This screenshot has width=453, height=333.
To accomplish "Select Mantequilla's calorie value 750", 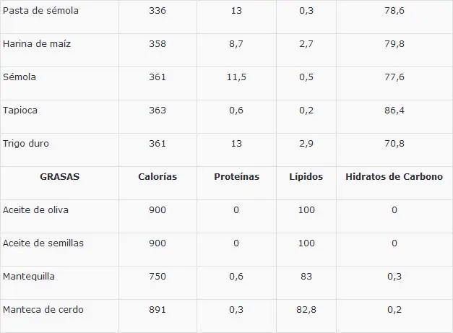I will pos(157,277).
